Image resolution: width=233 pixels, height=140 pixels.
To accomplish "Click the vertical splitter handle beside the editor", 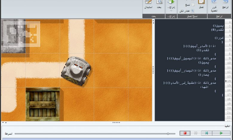I will [x=153, y=70].
